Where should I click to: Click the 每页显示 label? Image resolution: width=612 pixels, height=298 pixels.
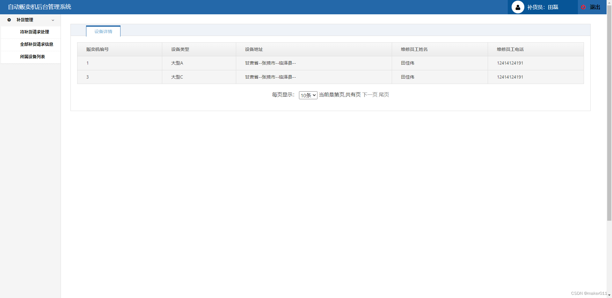pos(283,94)
